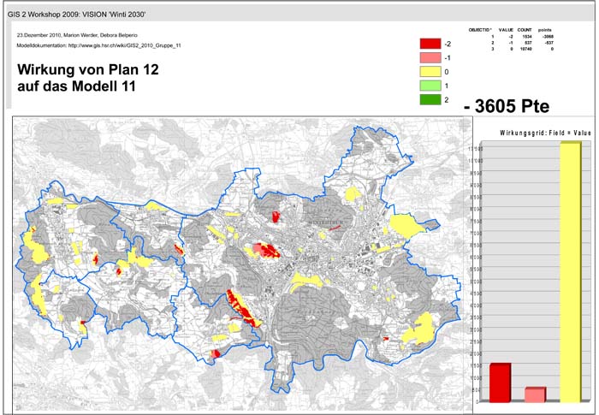This screenshot has height=415, width=599.
Task: Select the small pink chart bar
Action: click(x=535, y=394)
